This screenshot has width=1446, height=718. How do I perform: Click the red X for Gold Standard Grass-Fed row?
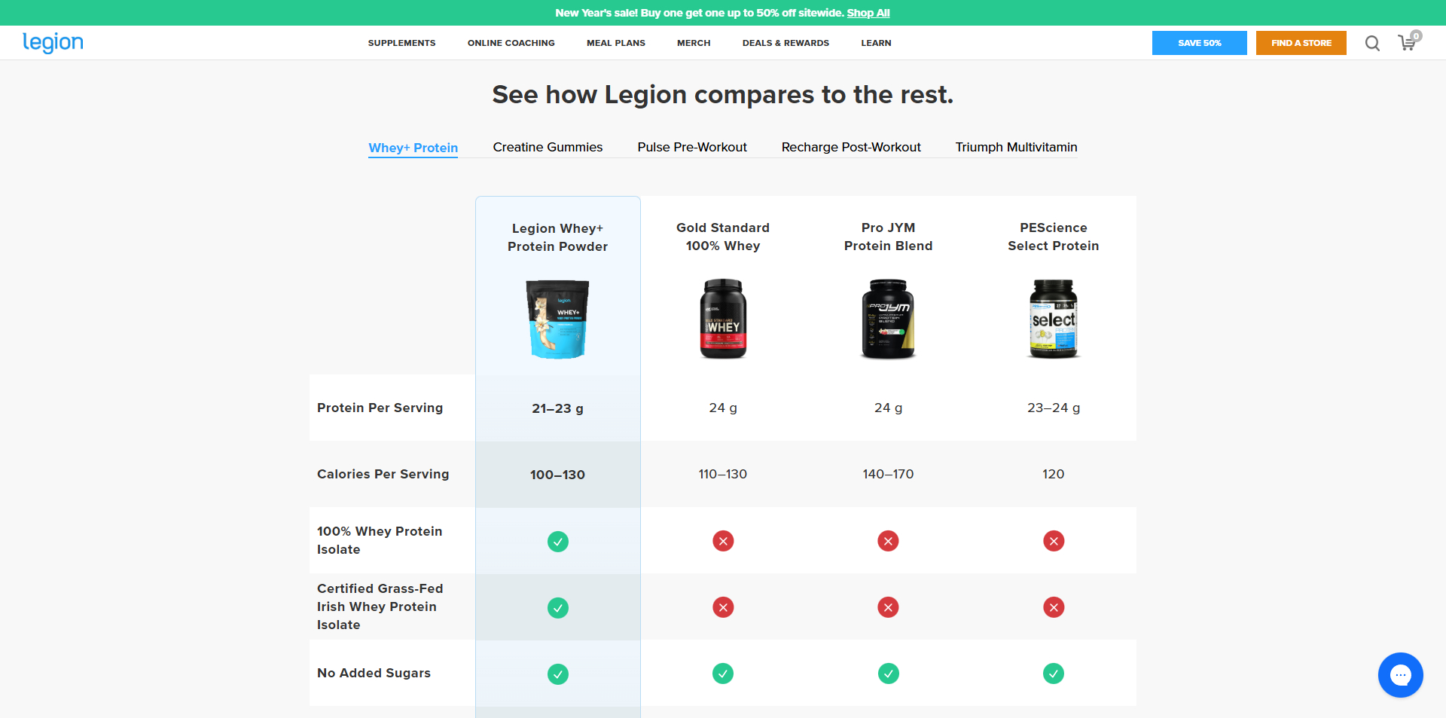coord(723,607)
